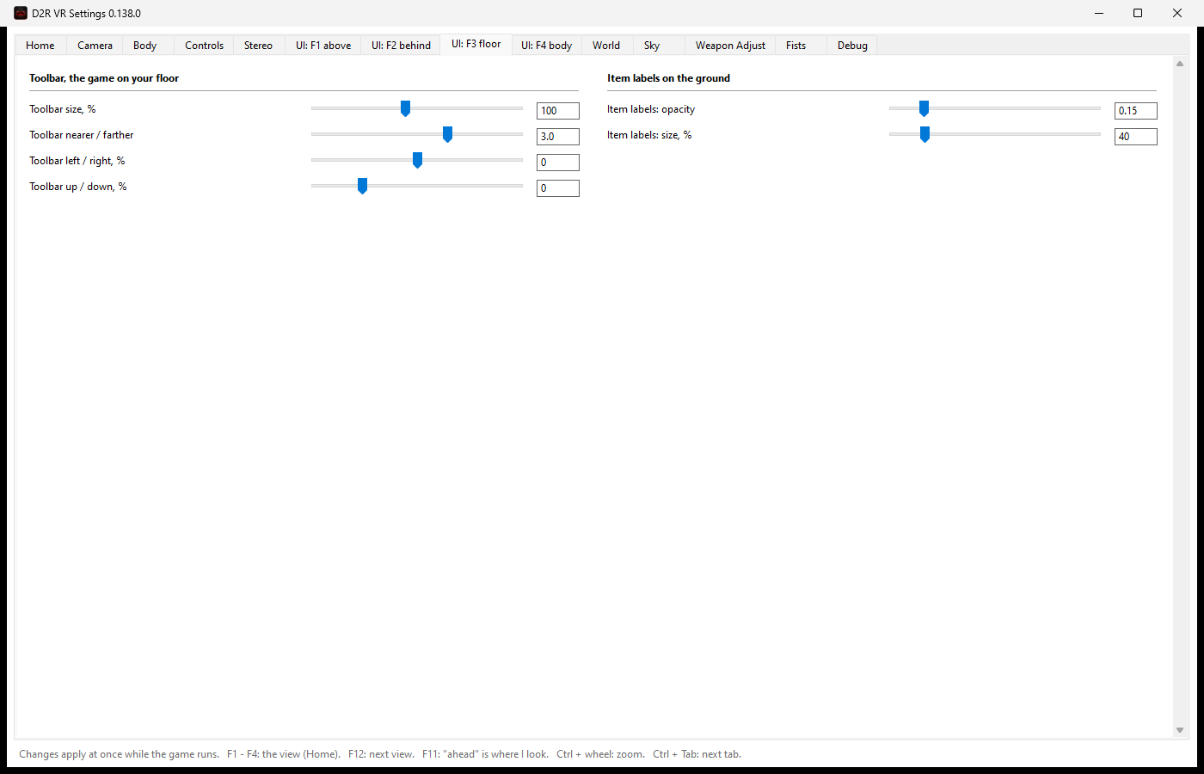Screen dimensions: 1204x774
Task: Click the Item labels opacity slider handle
Action: click(924, 109)
